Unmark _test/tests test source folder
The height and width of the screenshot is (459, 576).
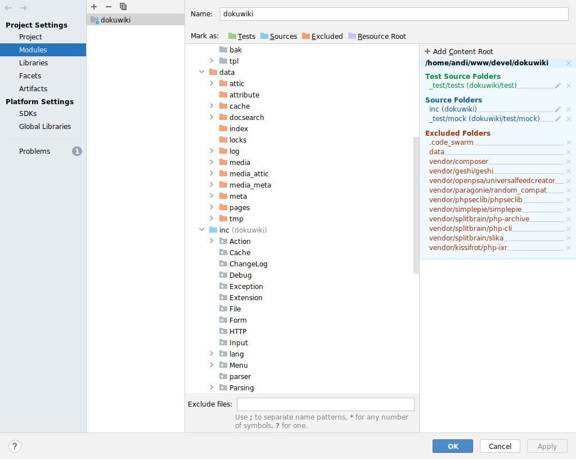pos(569,86)
